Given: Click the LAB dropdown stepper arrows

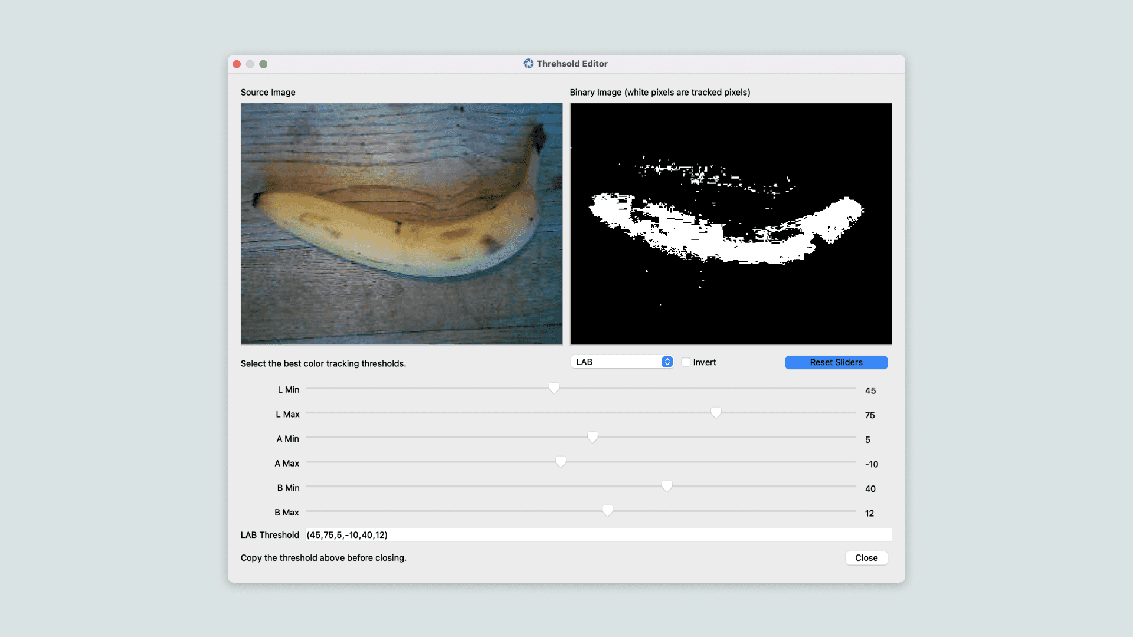Looking at the screenshot, I should pyautogui.click(x=667, y=362).
